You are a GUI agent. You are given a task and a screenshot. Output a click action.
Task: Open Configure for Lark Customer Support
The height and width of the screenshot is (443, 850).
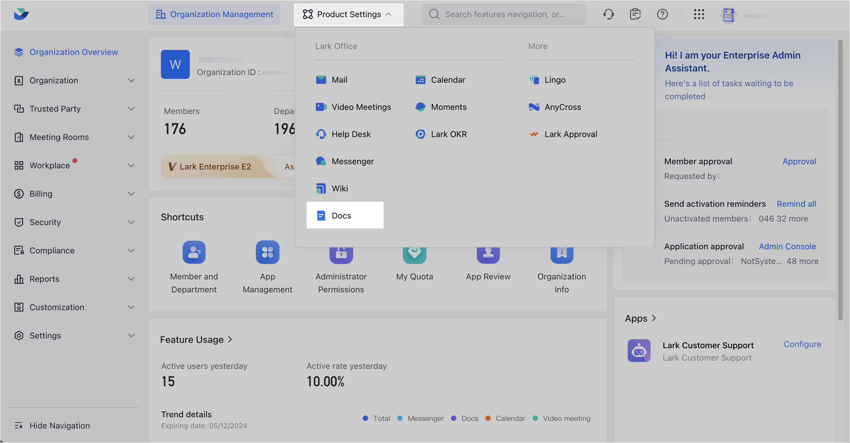tap(802, 344)
